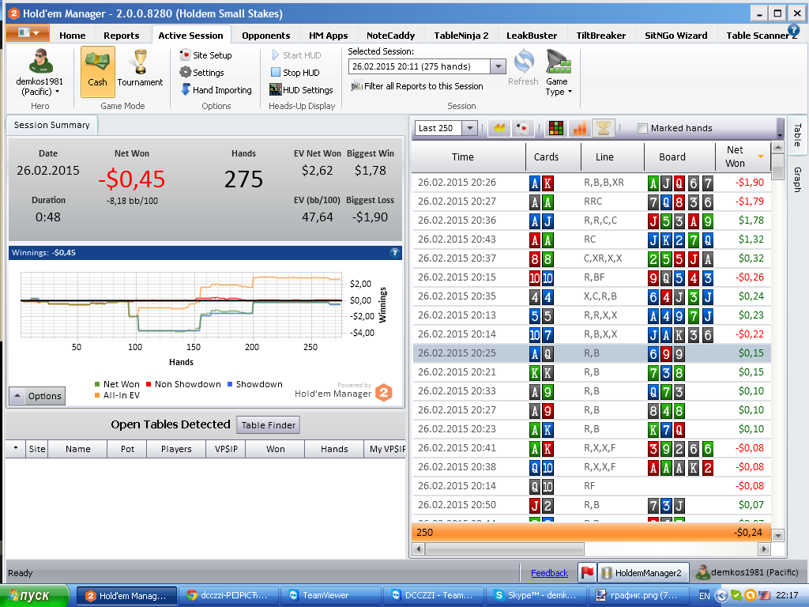Click horizontal scrollbar right arrow
The height and width of the screenshot is (607, 809).
point(765,549)
